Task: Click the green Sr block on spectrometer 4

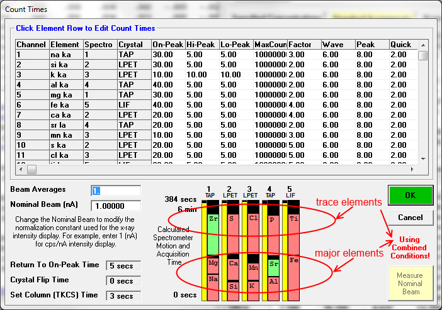Action: pos(273,268)
